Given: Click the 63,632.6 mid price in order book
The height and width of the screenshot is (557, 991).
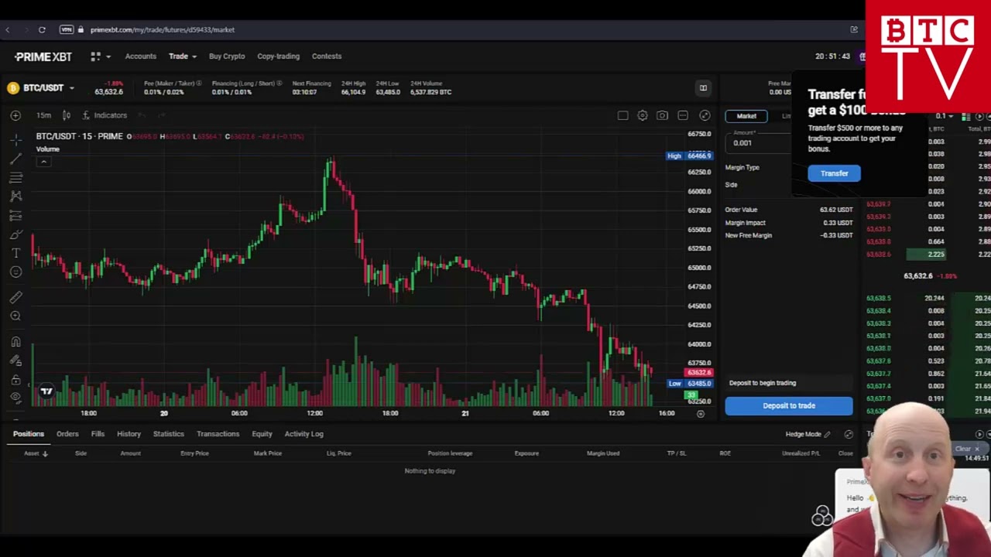Looking at the screenshot, I should (x=918, y=276).
